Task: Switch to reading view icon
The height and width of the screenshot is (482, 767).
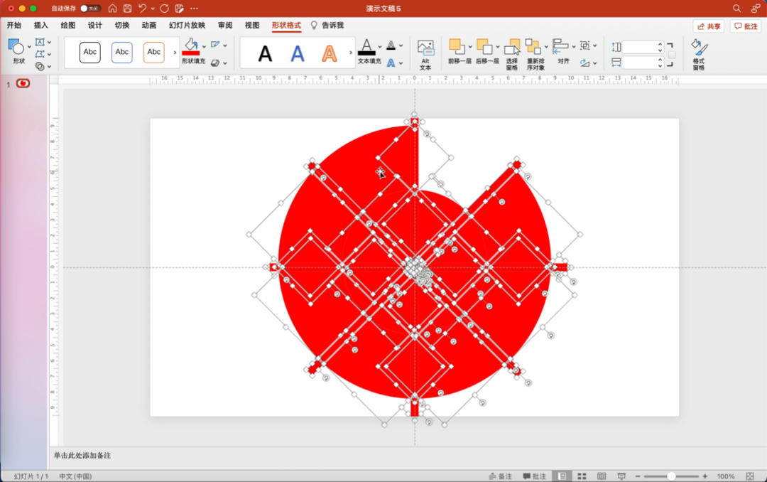Action: click(x=602, y=476)
